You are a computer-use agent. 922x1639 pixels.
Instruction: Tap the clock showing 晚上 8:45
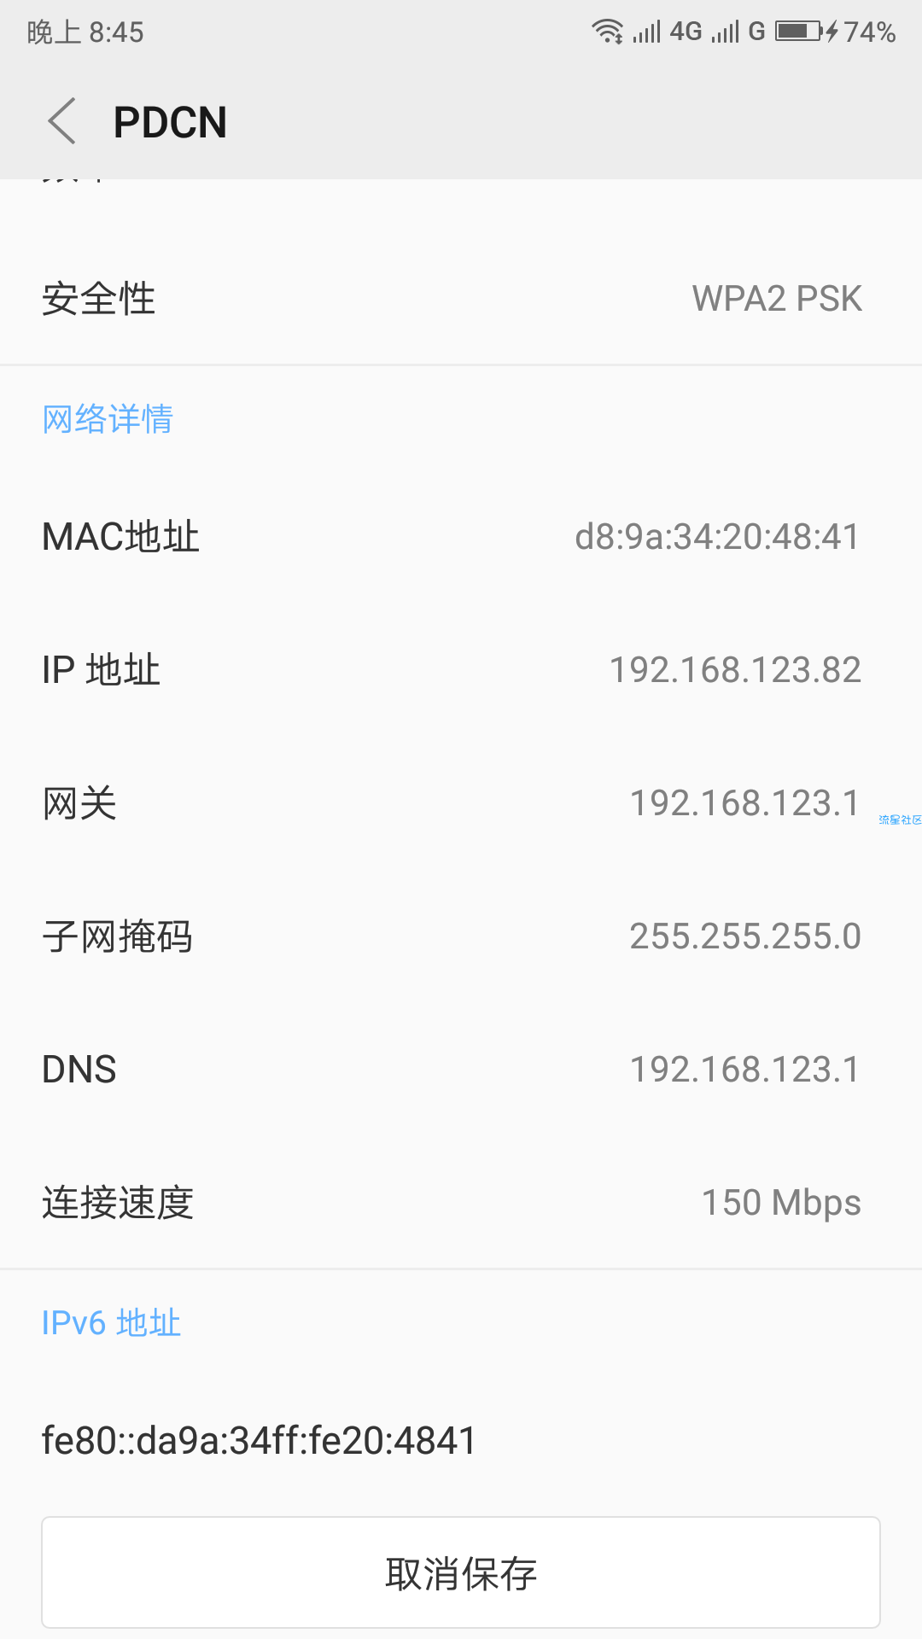[x=85, y=32]
